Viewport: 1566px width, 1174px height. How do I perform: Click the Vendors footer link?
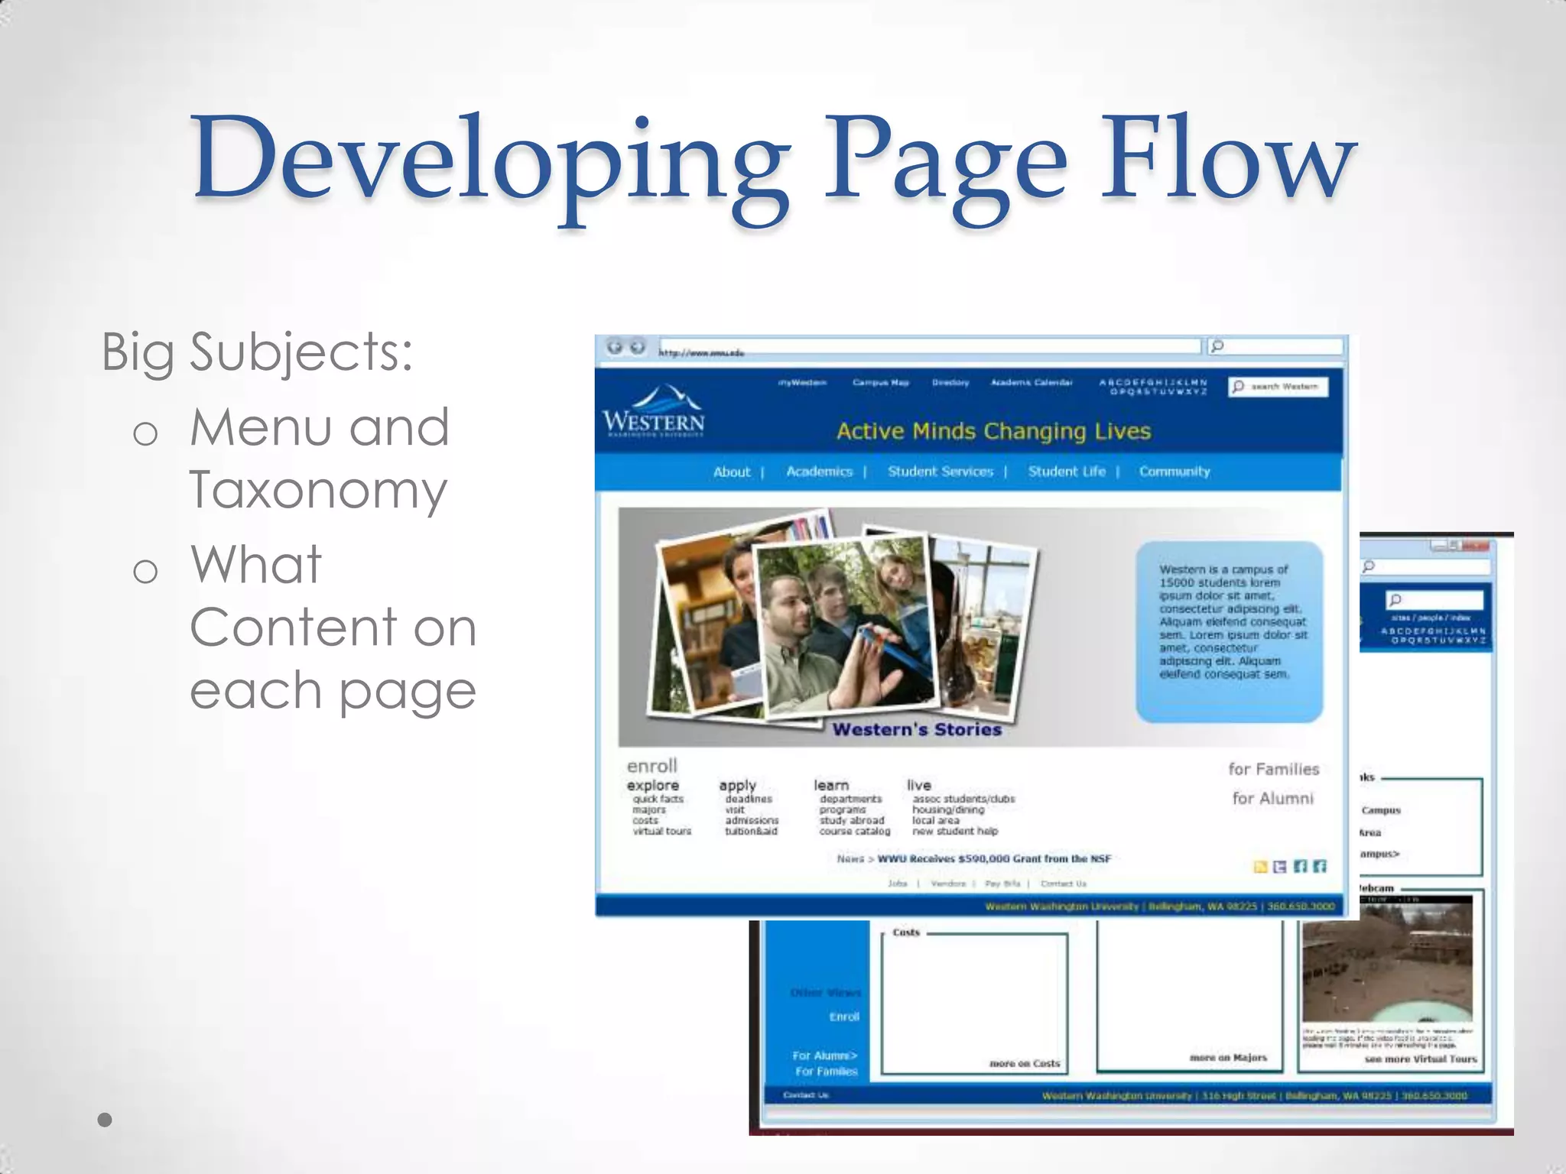pyautogui.click(x=948, y=884)
